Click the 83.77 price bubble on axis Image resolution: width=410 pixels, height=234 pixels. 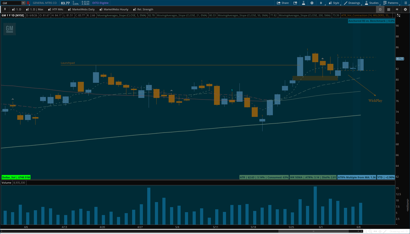[x=400, y=59]
